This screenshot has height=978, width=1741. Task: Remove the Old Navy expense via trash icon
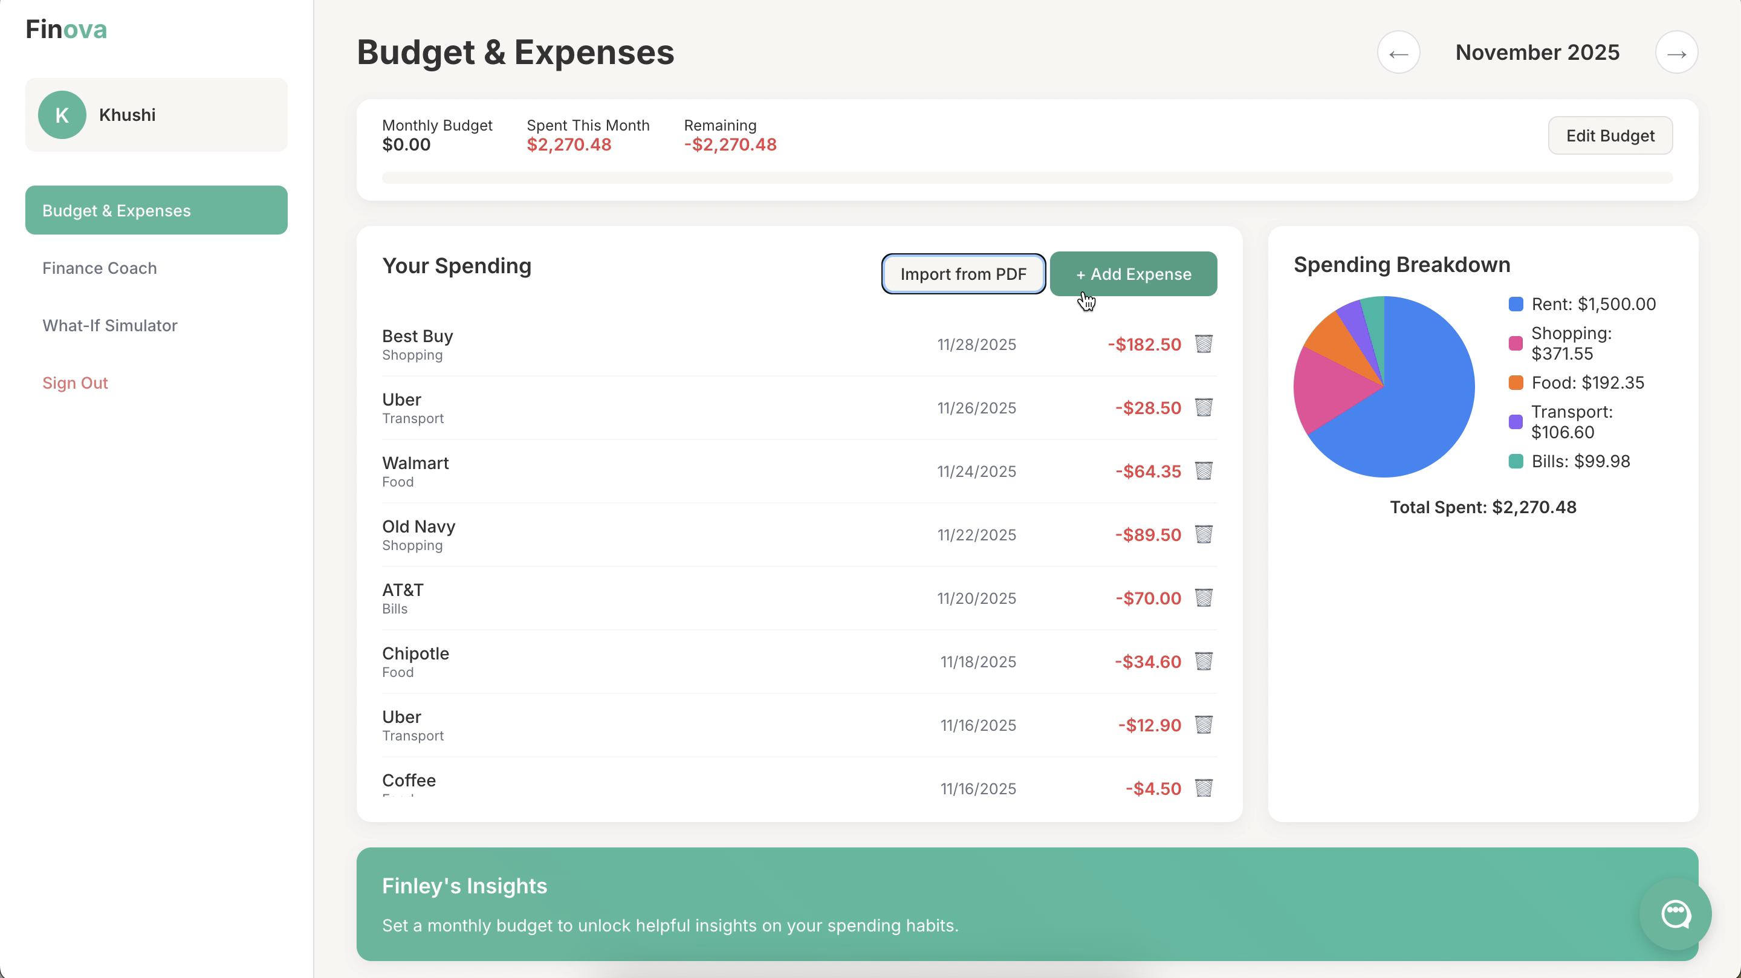coord(1203,534)
